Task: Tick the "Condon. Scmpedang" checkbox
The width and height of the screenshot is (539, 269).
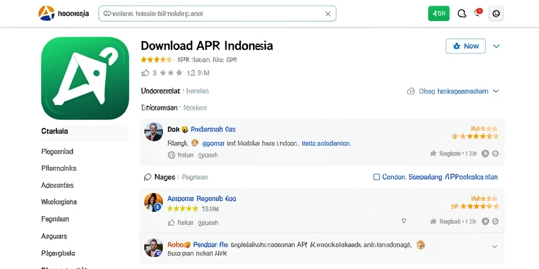Action: coord(376,177)
